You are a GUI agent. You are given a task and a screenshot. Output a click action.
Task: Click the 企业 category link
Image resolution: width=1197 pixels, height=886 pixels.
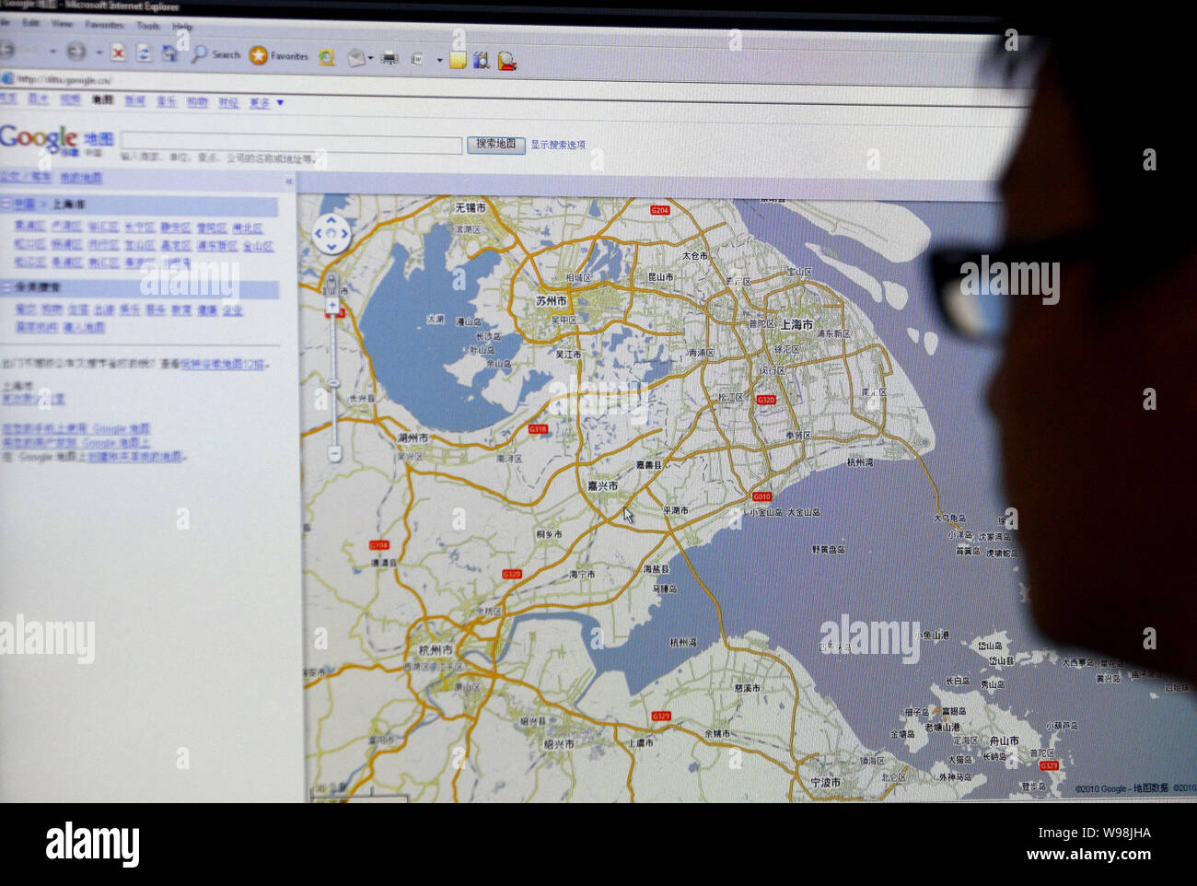pyautogui.click(x=232, y=310)
